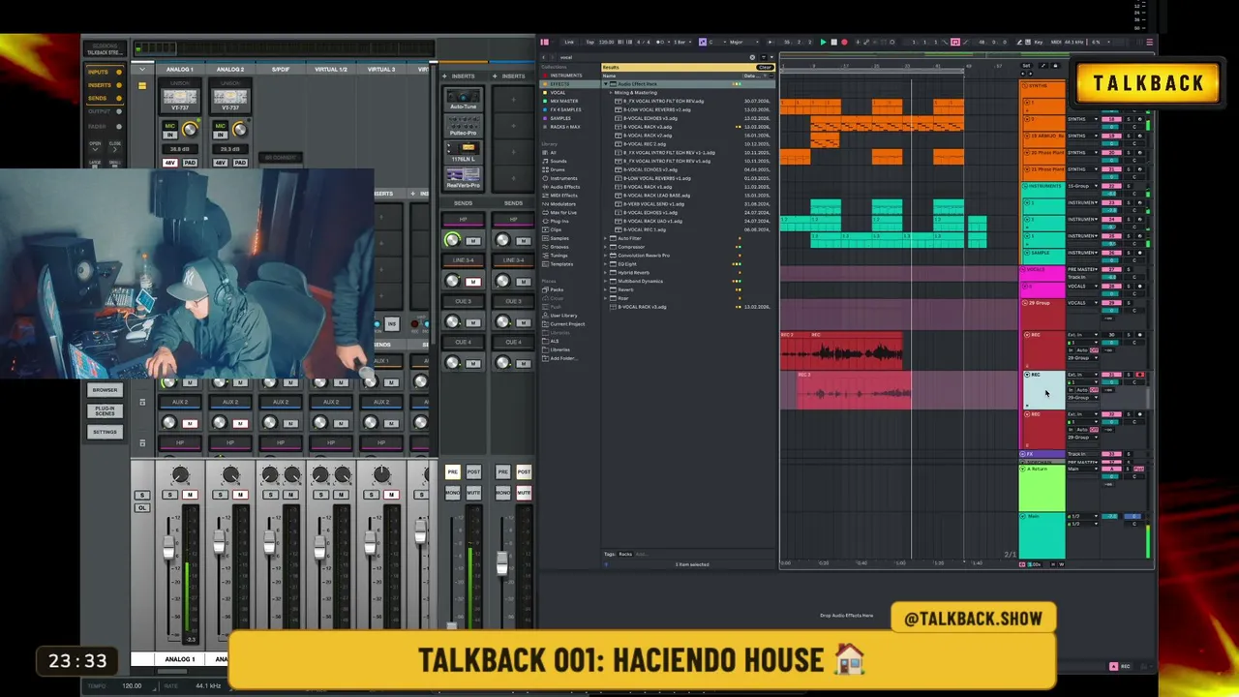Viewport: 1239px width, 697px height.
Task: Click the Library Instruments icon below Drums
Action: click(546, 178)
